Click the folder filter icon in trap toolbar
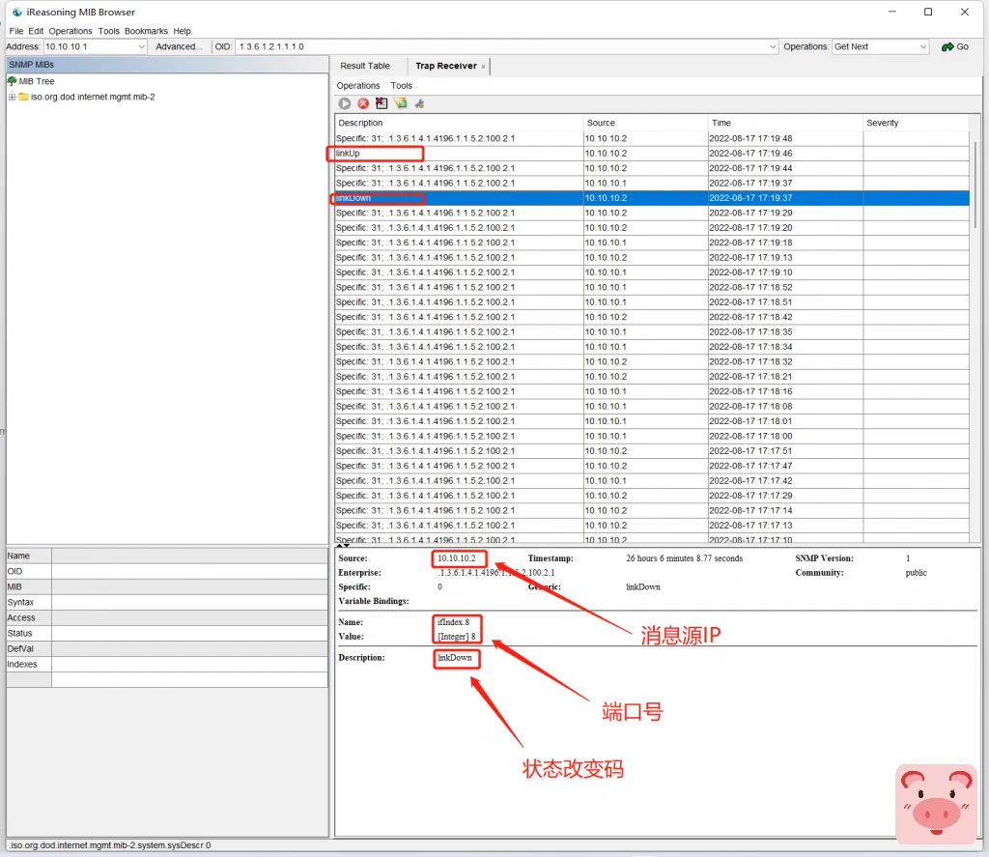 [x=401, y=103]
